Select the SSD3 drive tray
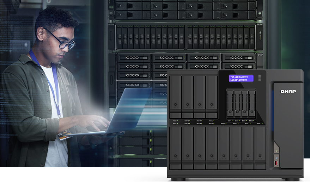This screenshot has width=310, height=182. (x=244, y=104)
